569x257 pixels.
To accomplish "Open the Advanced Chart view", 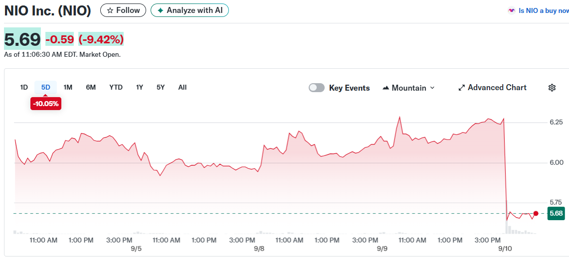I will coord(492,87).
